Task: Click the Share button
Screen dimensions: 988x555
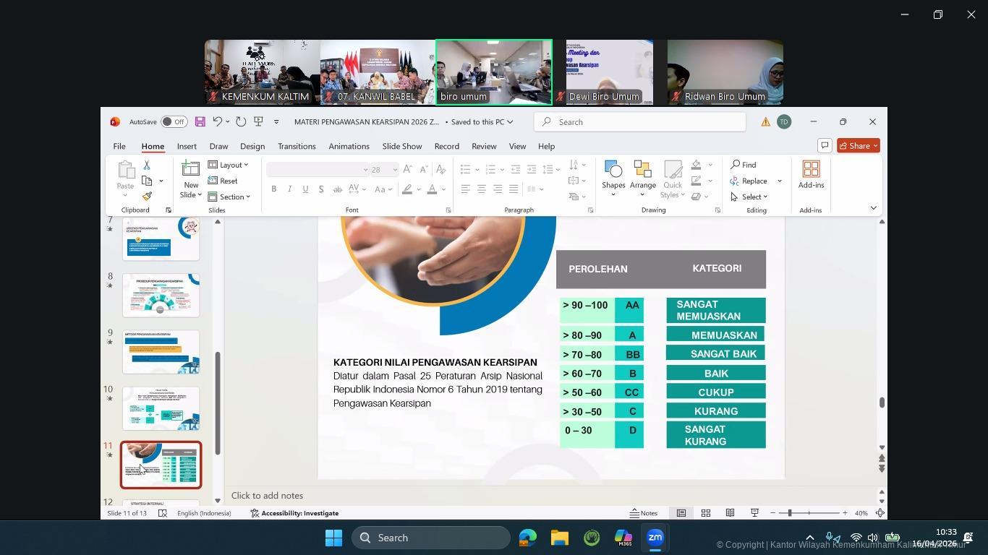Action: 859,146
